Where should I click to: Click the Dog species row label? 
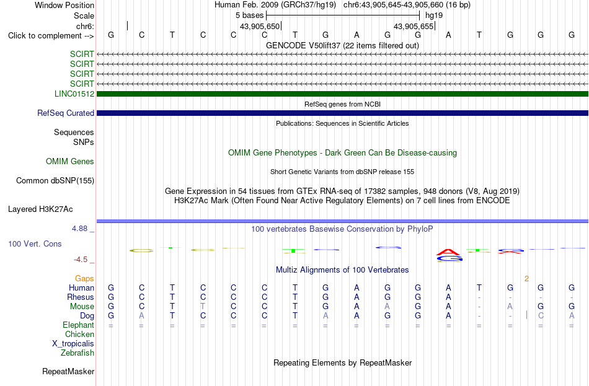point(87,316)
